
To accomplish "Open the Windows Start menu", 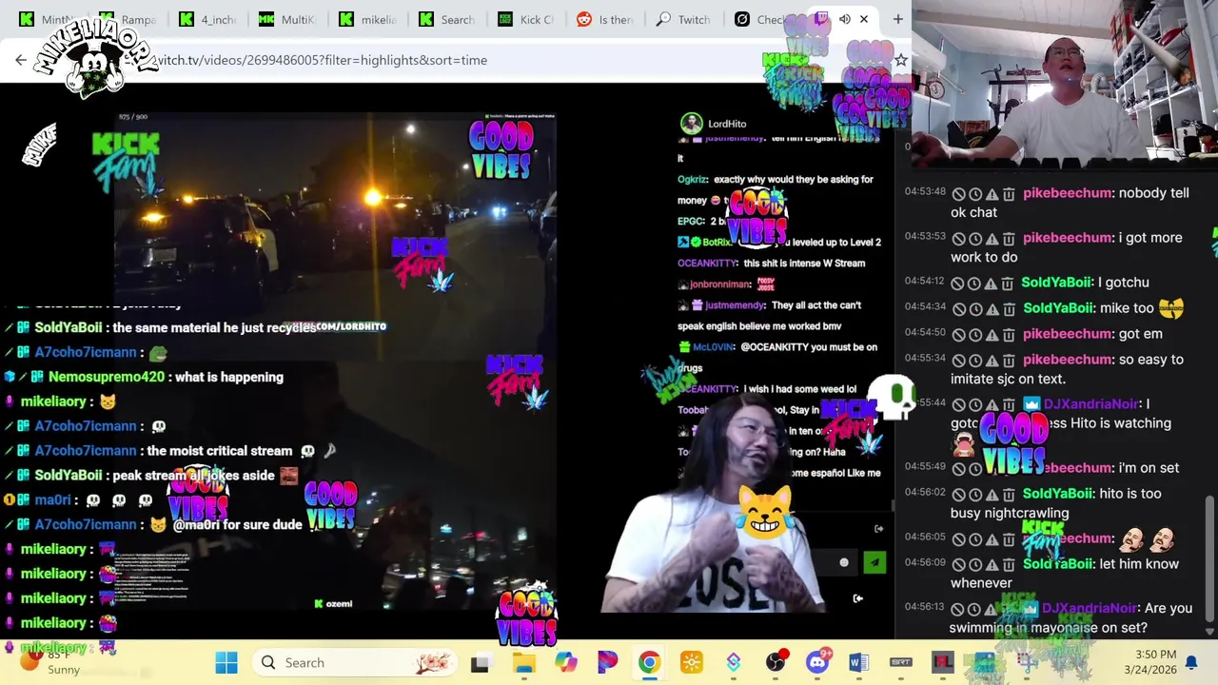I will [226, 663].
